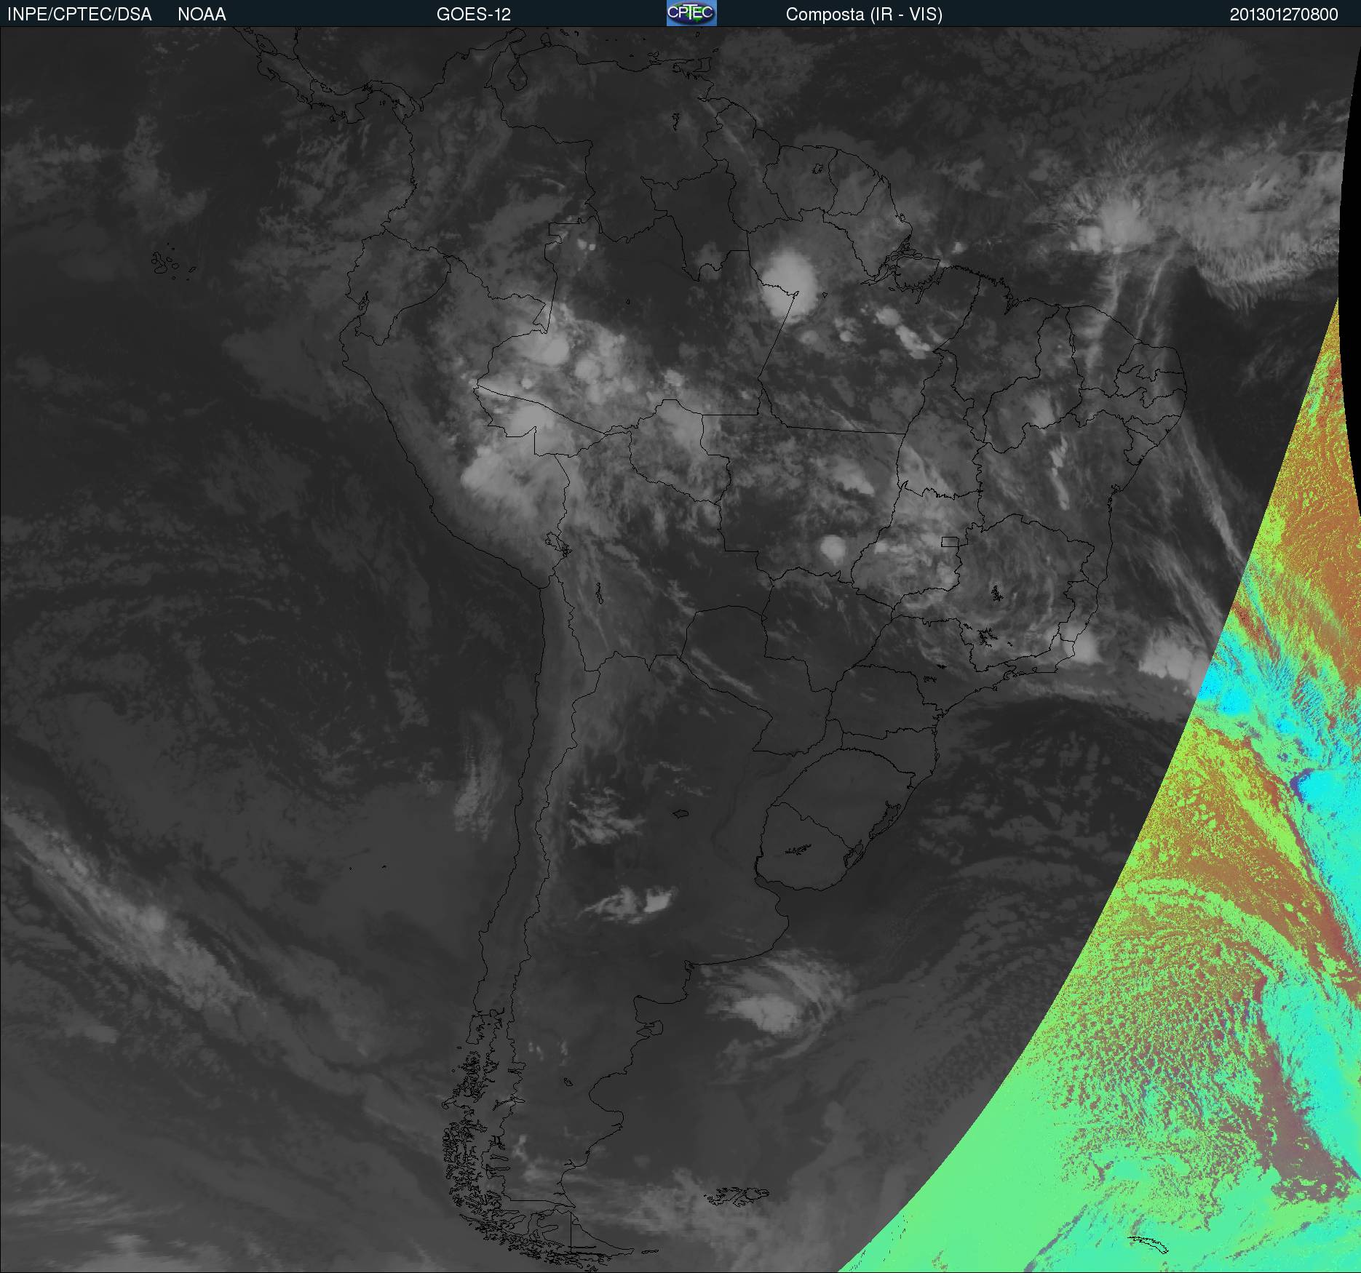Click the 201301270800 timestamp
The image size is (1361, 1273).
[1284, 15]
